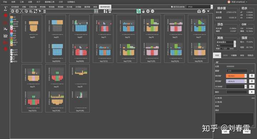The image size is (257, 139).
Task: Toggle the 40 FT legend checkbox
Action: click(x=11, y=50)
